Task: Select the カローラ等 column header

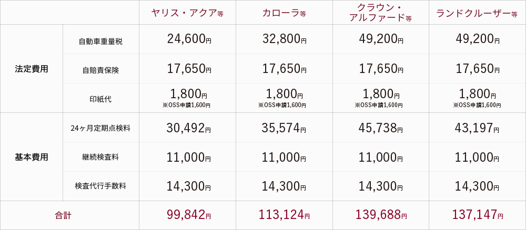Action: click(284, 13)
